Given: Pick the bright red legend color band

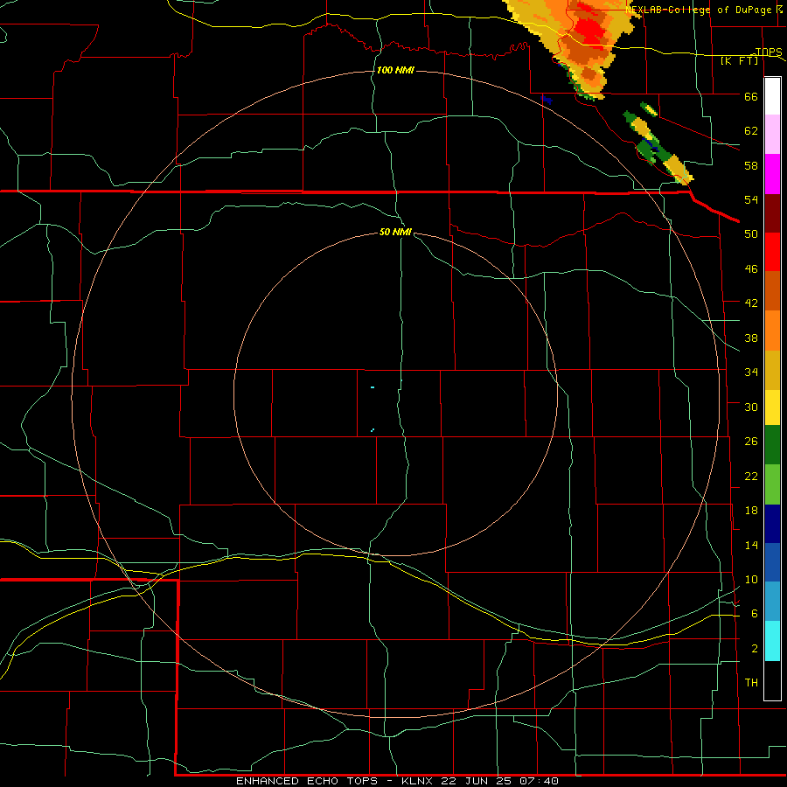Looking at the screenshot, I should pos(772,252).
